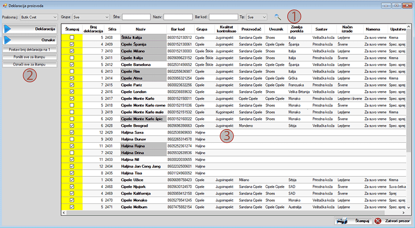Click the Velika Britanija country cell
This screenshot has width=415, height=228.
(x=299, y=92)
